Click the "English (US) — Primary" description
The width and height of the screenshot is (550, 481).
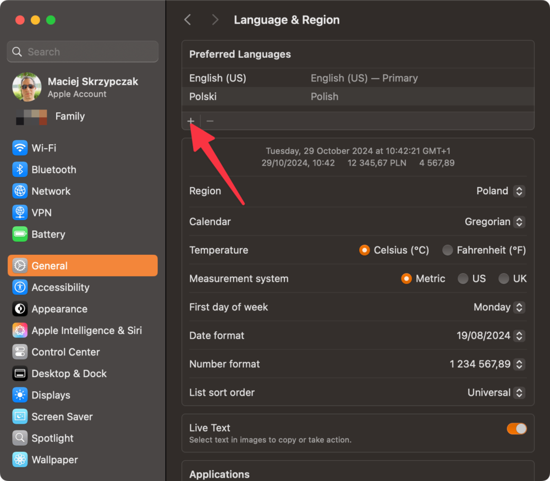point(364,78)
